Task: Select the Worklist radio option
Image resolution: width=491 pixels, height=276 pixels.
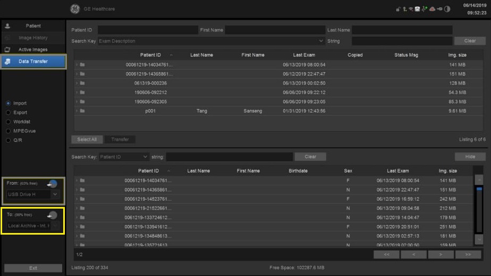Action: [8, 122]
